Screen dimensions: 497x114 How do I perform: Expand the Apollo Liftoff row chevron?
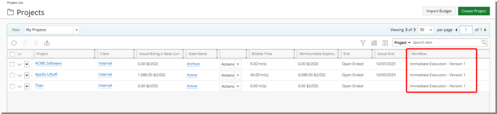pos(20,76)
